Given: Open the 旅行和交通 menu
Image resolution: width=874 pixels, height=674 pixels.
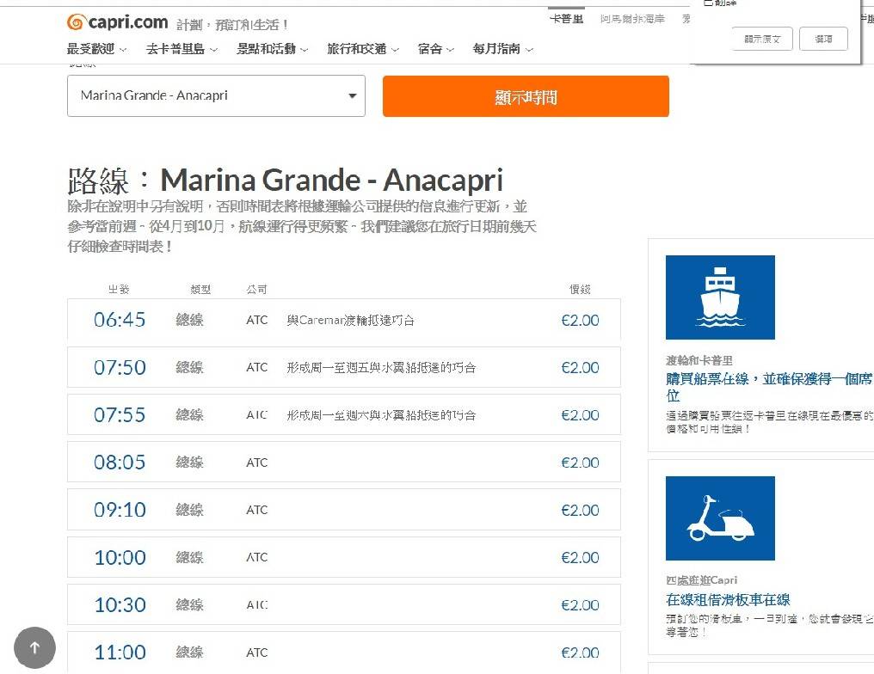Looking at the screenshot, I should tap(362, 49).
